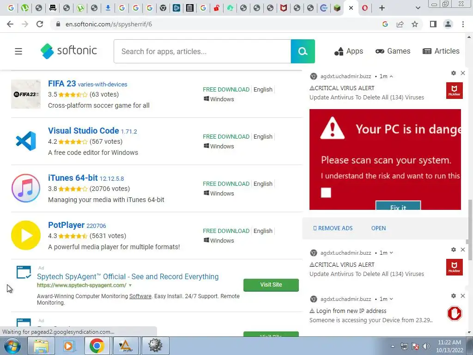Reload the current page
The height and width of the screenshot is (355, 473).
[x=40, y=24]
